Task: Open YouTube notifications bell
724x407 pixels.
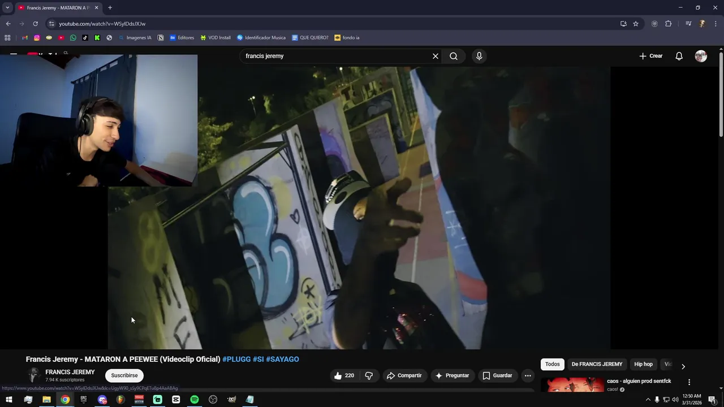Action: 679,56
